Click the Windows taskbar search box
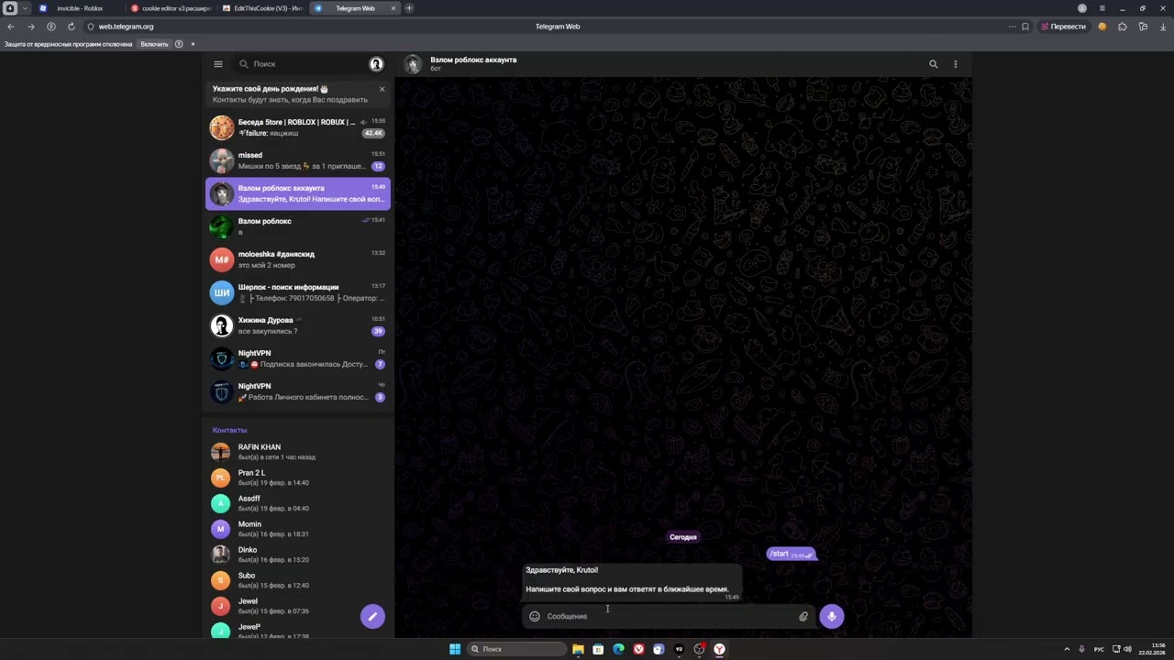This screenshot has height=660, width=1174. [515, 649]
